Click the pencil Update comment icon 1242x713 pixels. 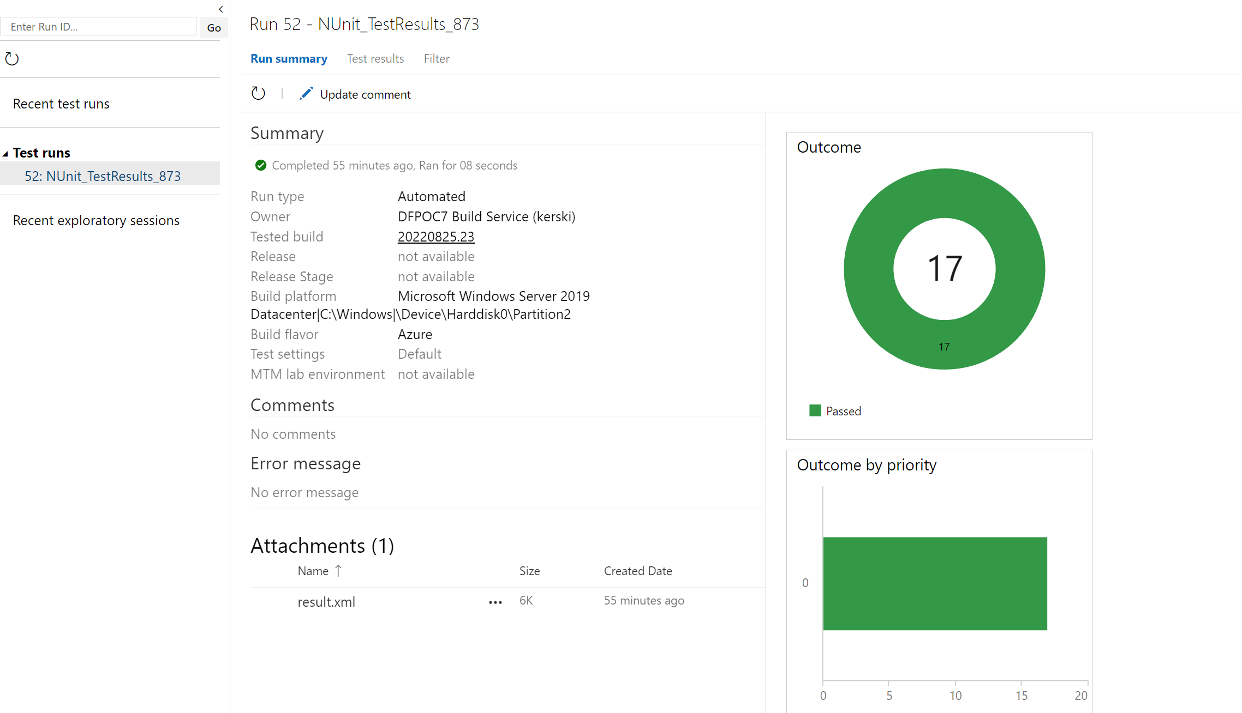pyautogui.click(x=306, y=94)
